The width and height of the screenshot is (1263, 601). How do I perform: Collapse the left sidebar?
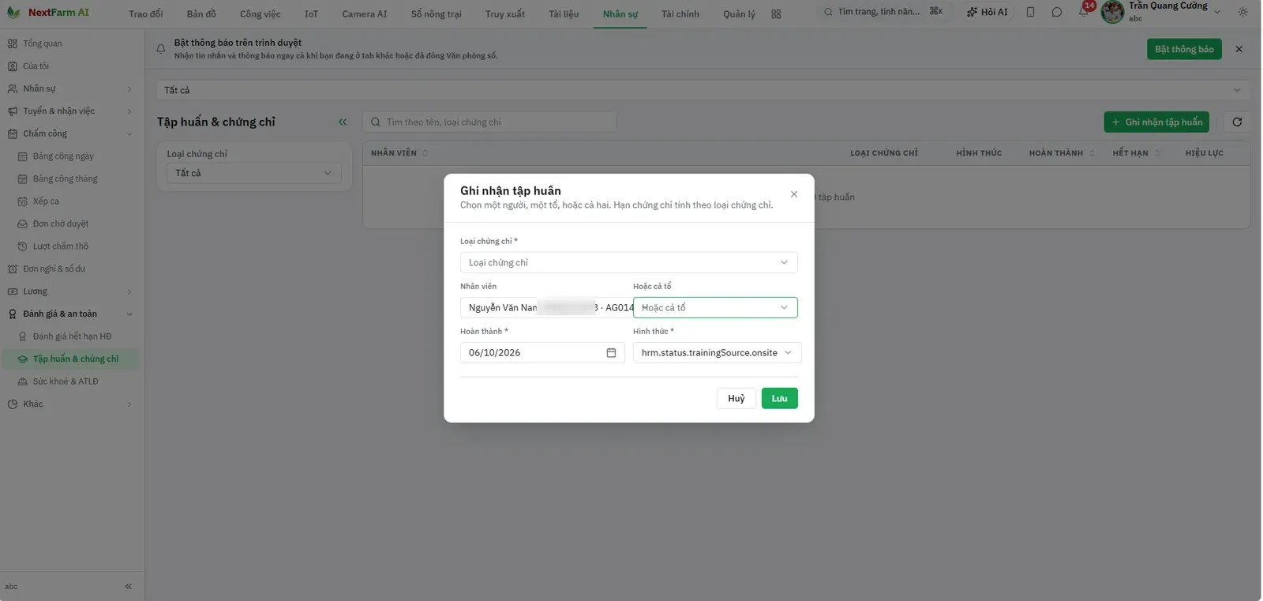(129, 586)
